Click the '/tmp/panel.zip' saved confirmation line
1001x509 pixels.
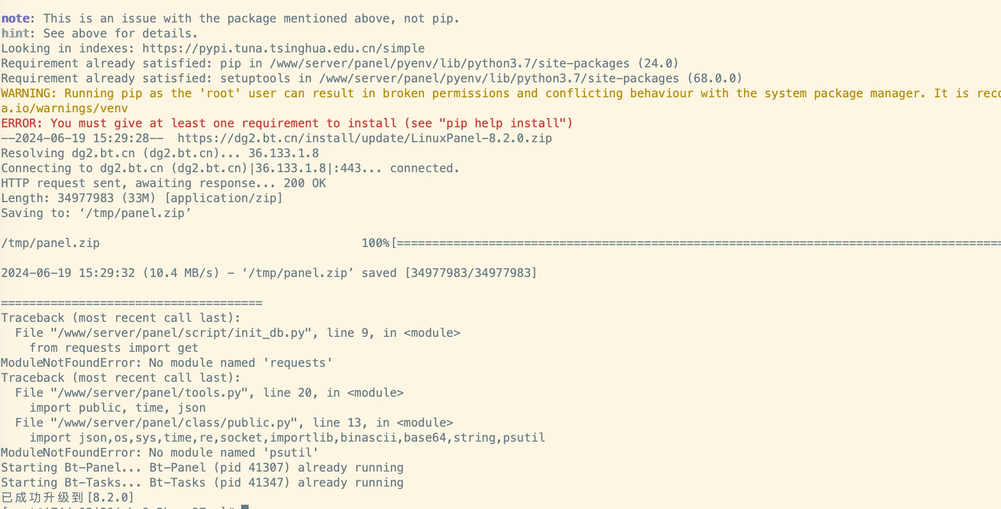pos(269,273)
